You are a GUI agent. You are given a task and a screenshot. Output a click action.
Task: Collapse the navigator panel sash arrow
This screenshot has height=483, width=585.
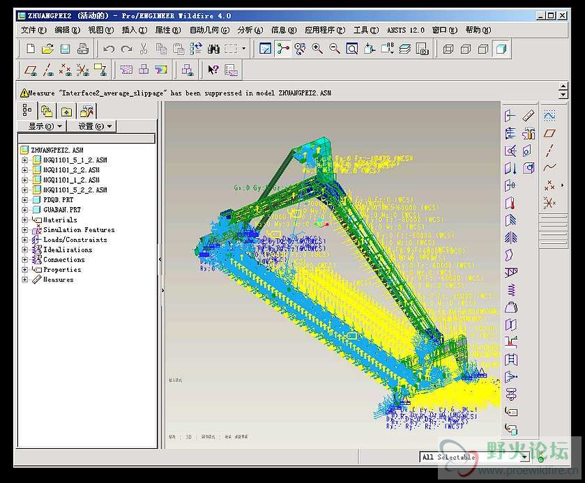pos(160,259)
